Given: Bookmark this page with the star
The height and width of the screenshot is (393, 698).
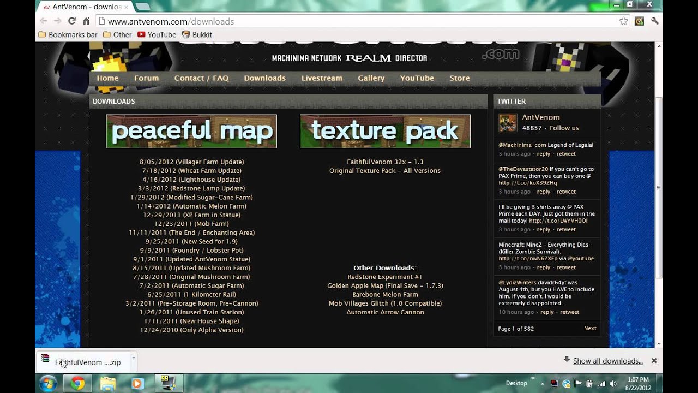Looking at the screenshot, I should [623, 21].
